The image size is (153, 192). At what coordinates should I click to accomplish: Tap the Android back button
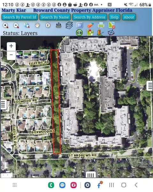(x=136, y=185)
